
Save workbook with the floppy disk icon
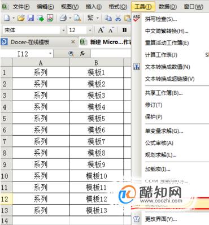(31, 18)
